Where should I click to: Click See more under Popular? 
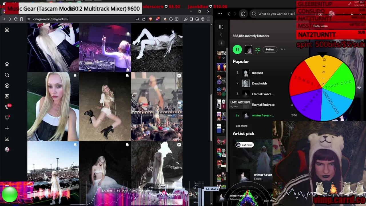241,126
